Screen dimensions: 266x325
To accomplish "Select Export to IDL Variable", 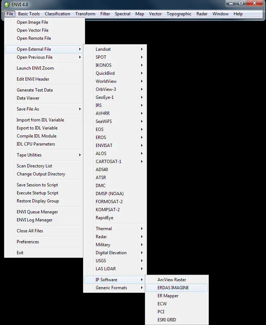I will coord(45,128).
